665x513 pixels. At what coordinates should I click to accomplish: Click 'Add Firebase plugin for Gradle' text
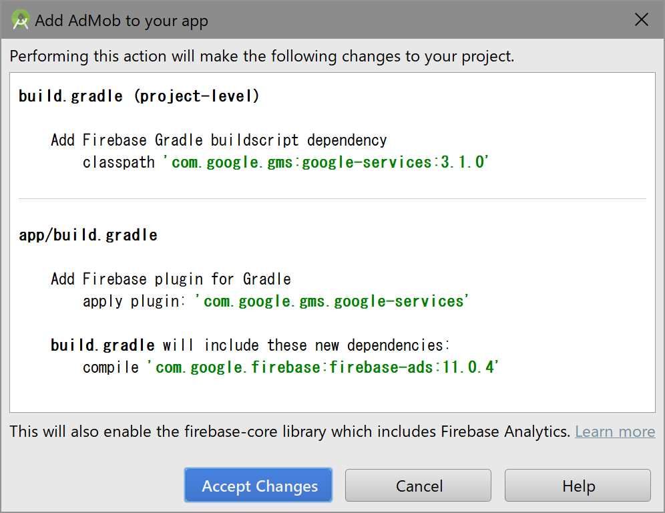click(170, 279)
